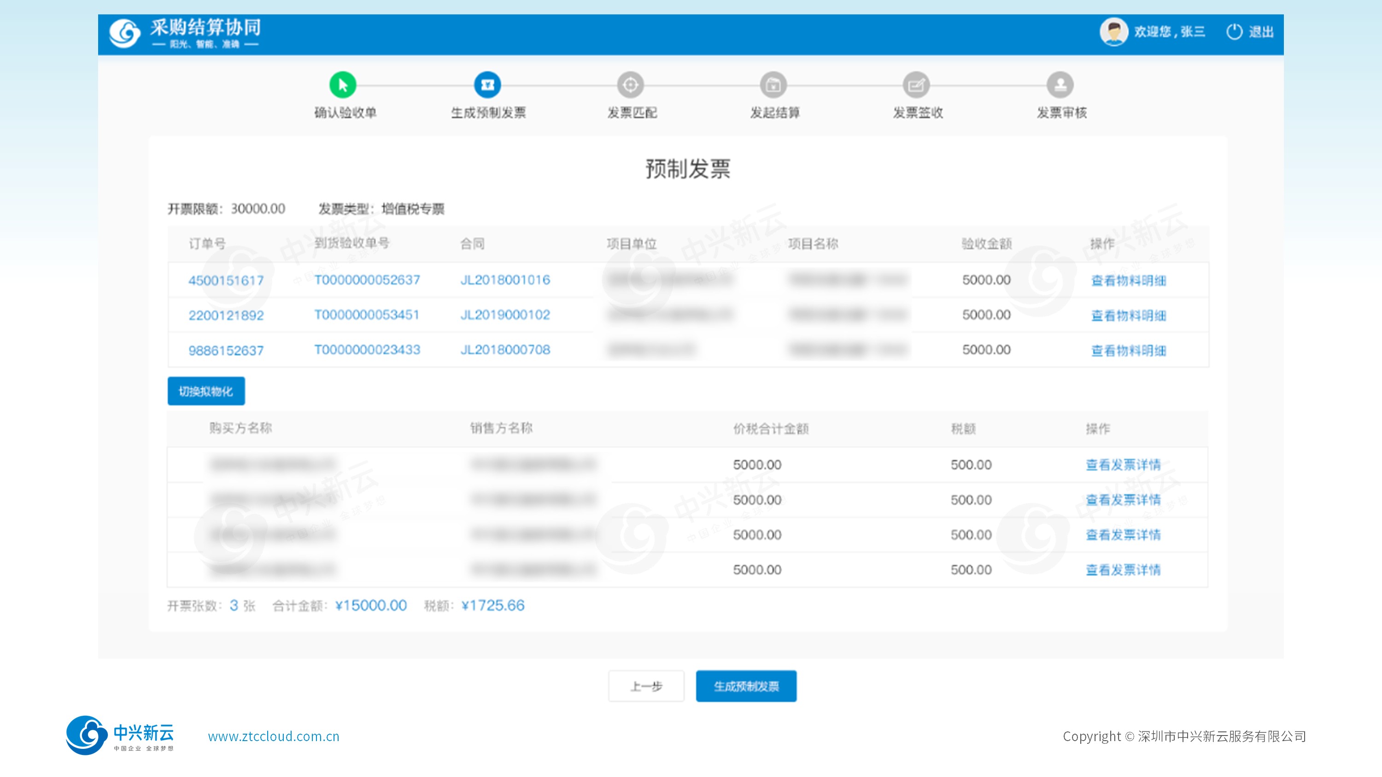Open 查看发票详情 in first invoice row

point(1123,465)
